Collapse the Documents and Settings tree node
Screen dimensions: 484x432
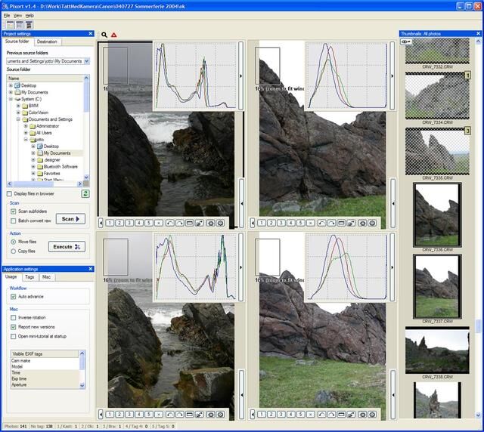pyautogui.click(x=19, y=119)
